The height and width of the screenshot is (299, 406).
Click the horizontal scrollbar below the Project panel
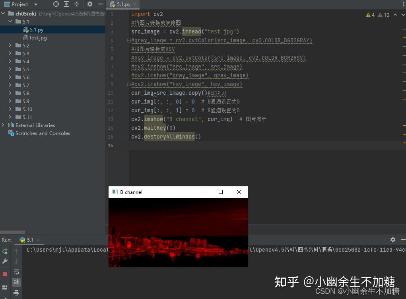[12, 232]
